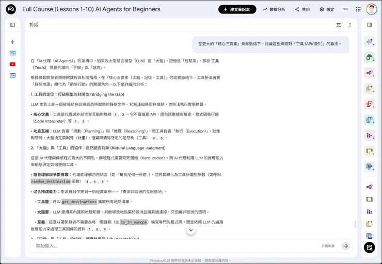Collapse the sources panel toggle icon
382x264 pixels.
click(12, 25)
